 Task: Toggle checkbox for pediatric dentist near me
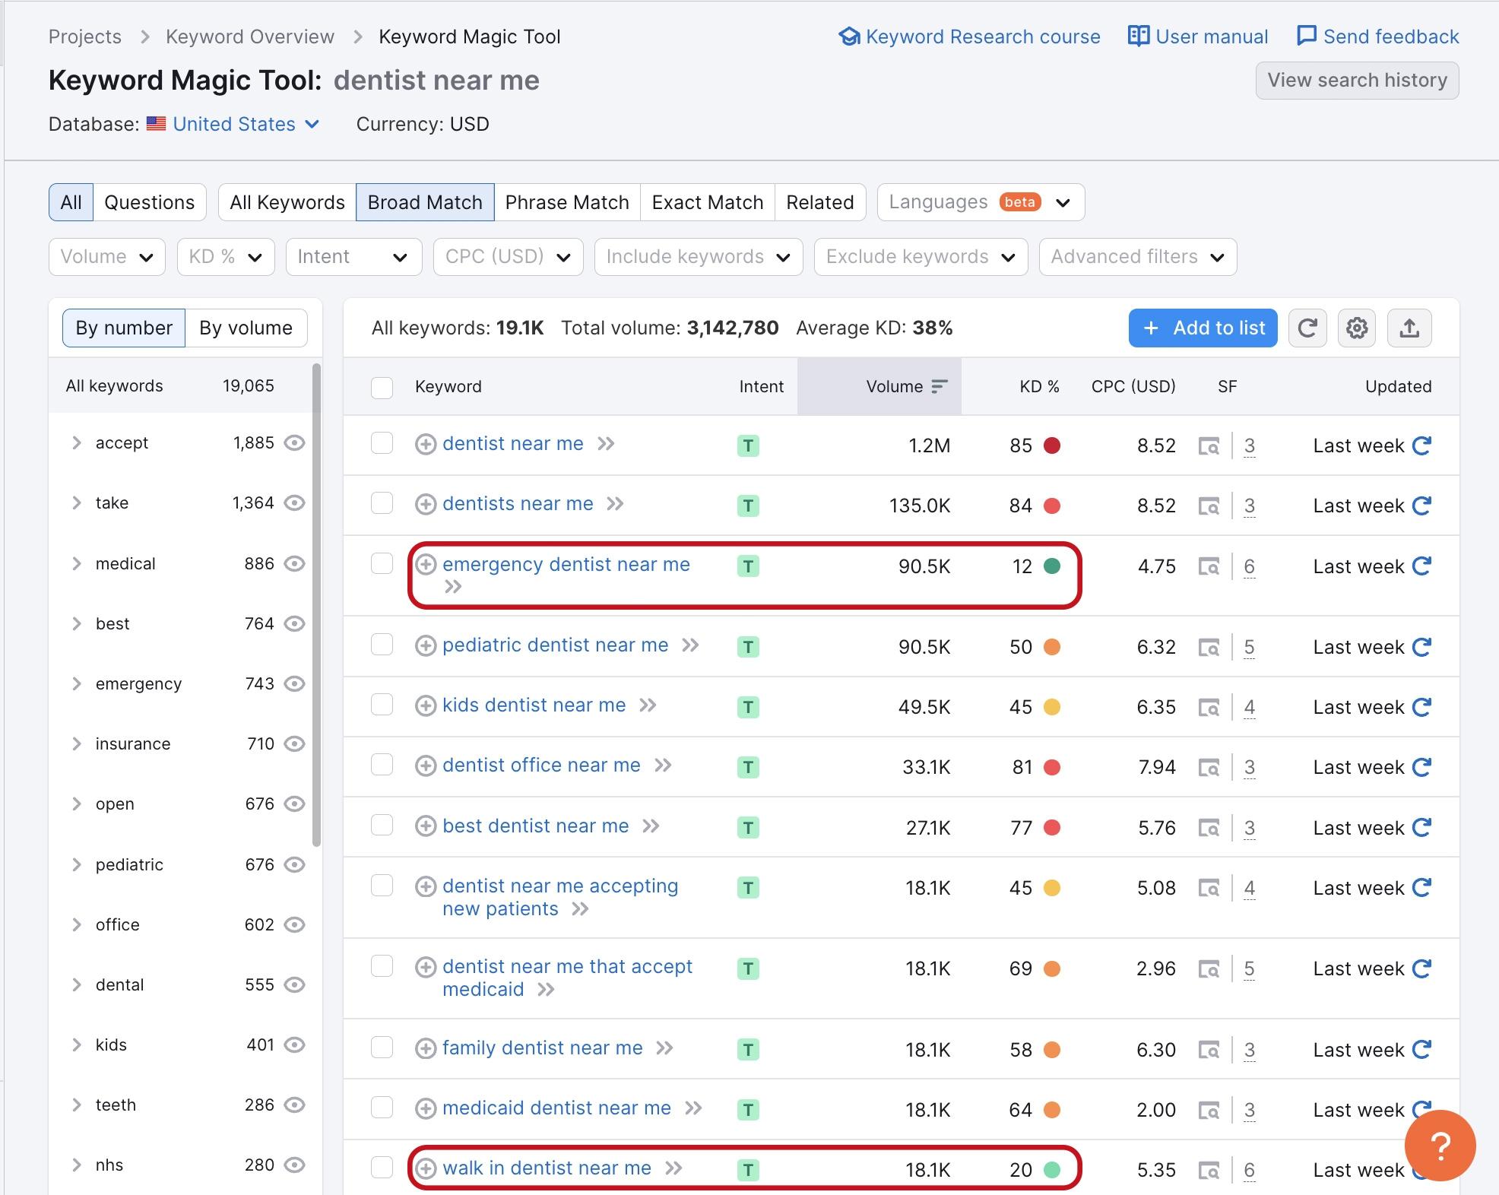pyautogui.click(x=383, y=646)
